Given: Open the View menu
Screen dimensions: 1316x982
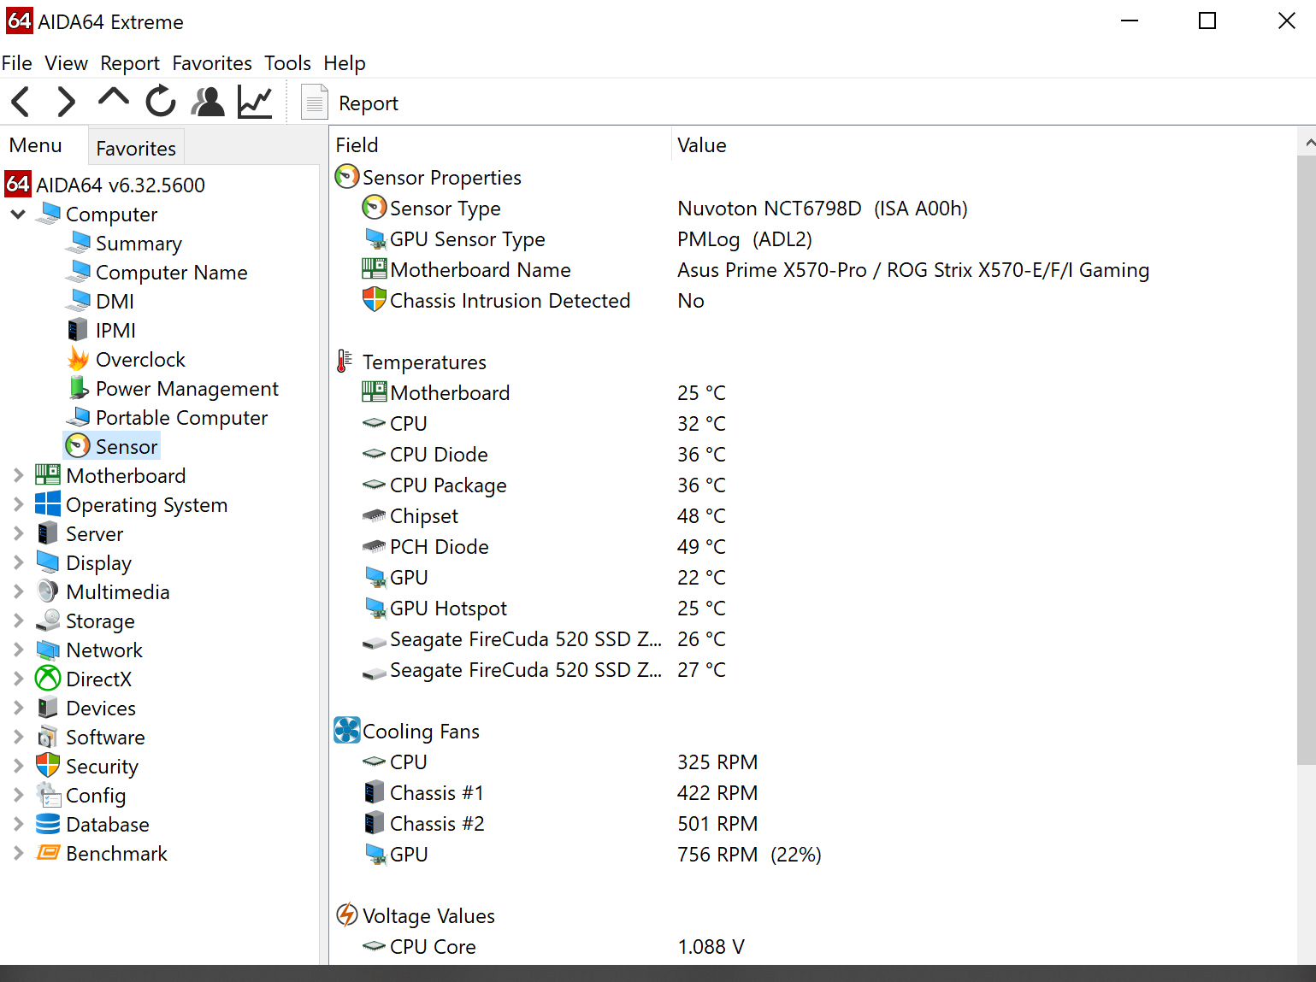Looking at the screenshot, I should coord(67,63).
